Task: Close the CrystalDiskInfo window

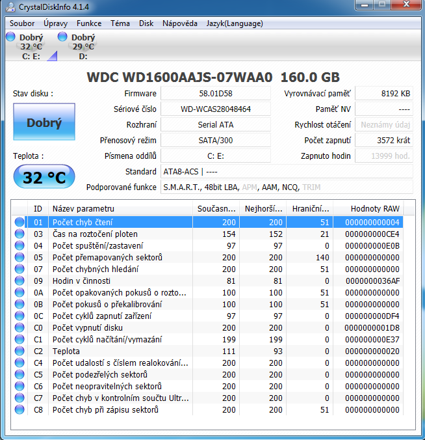Action: click(x=406, y=5)
